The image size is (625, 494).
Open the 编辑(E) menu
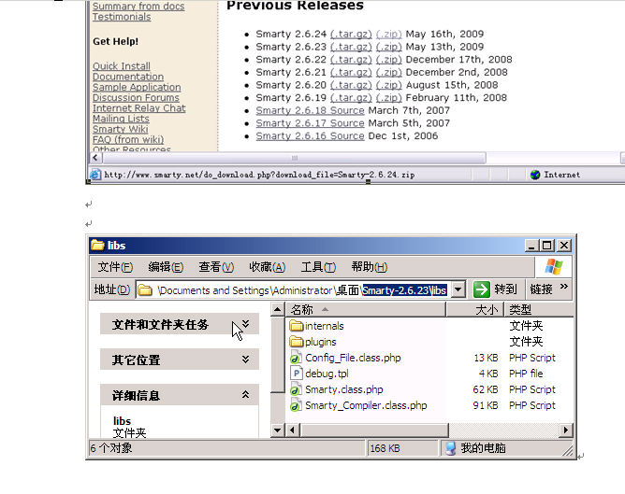166,267
